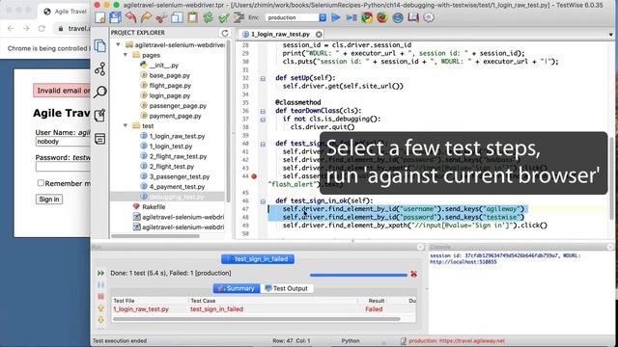This screenshot has height=347, width=618.
Task: Refresh the Project Explorer
Action: [225, 33]
